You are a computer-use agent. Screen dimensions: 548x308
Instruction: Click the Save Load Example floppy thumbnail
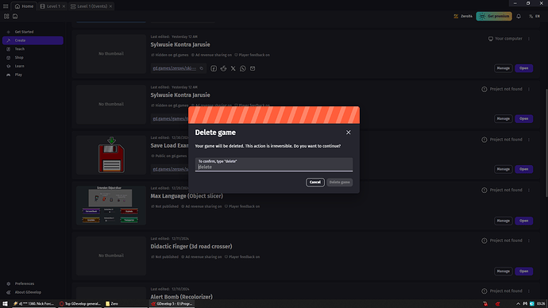click(111, 155)
